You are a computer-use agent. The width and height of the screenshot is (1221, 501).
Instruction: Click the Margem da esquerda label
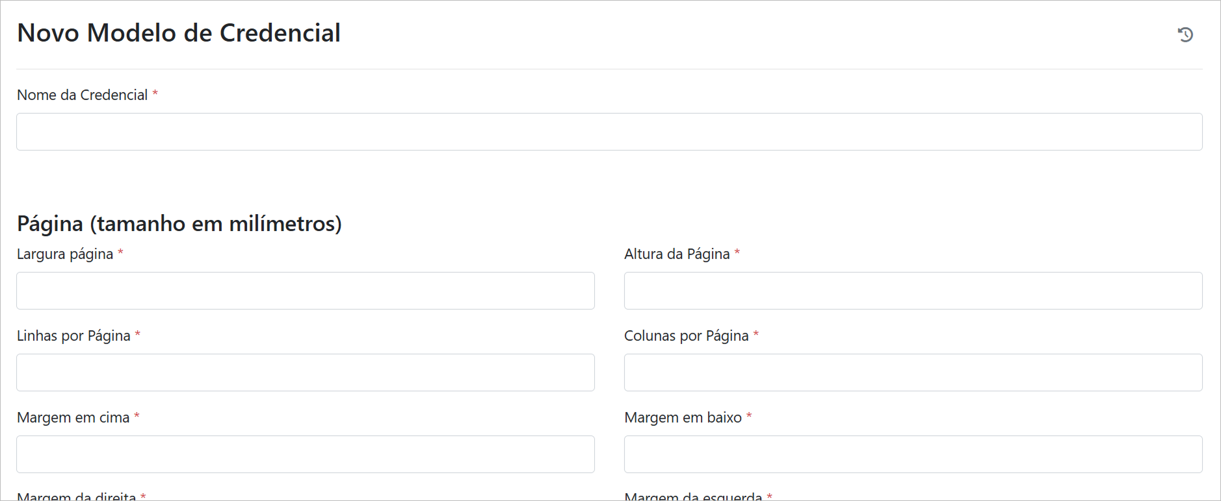[x=693, y=496]
